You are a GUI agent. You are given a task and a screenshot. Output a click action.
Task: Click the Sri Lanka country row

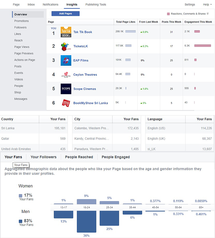point(34,128)
